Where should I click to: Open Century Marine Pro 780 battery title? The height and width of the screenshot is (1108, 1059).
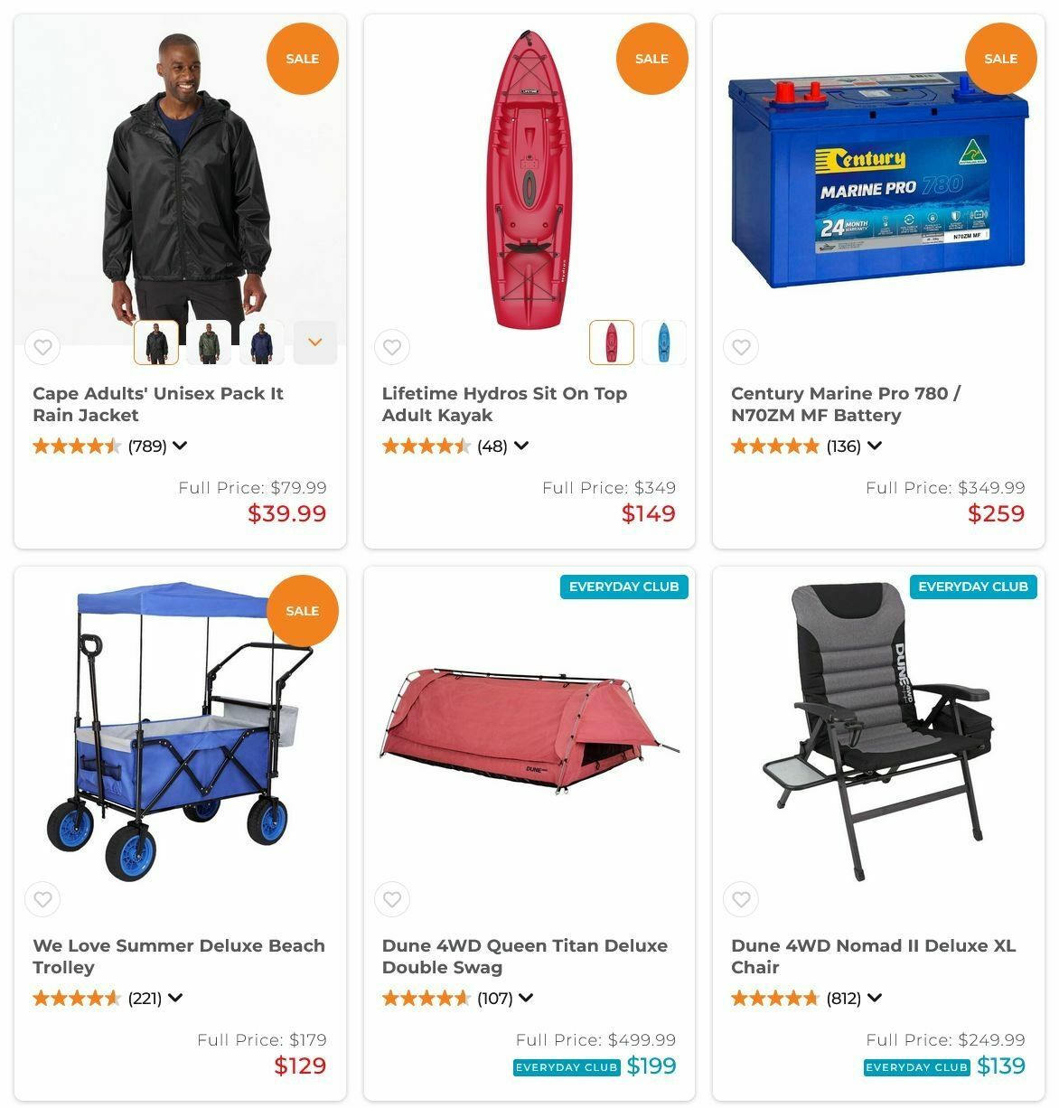pos(846,404)
